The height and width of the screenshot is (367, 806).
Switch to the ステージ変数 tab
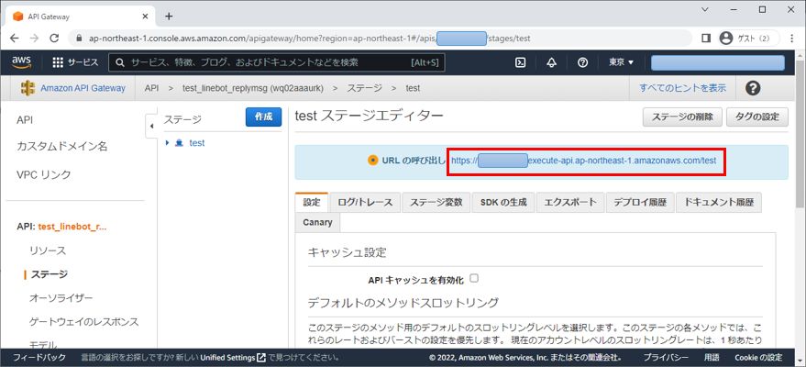tap(436, 203)
